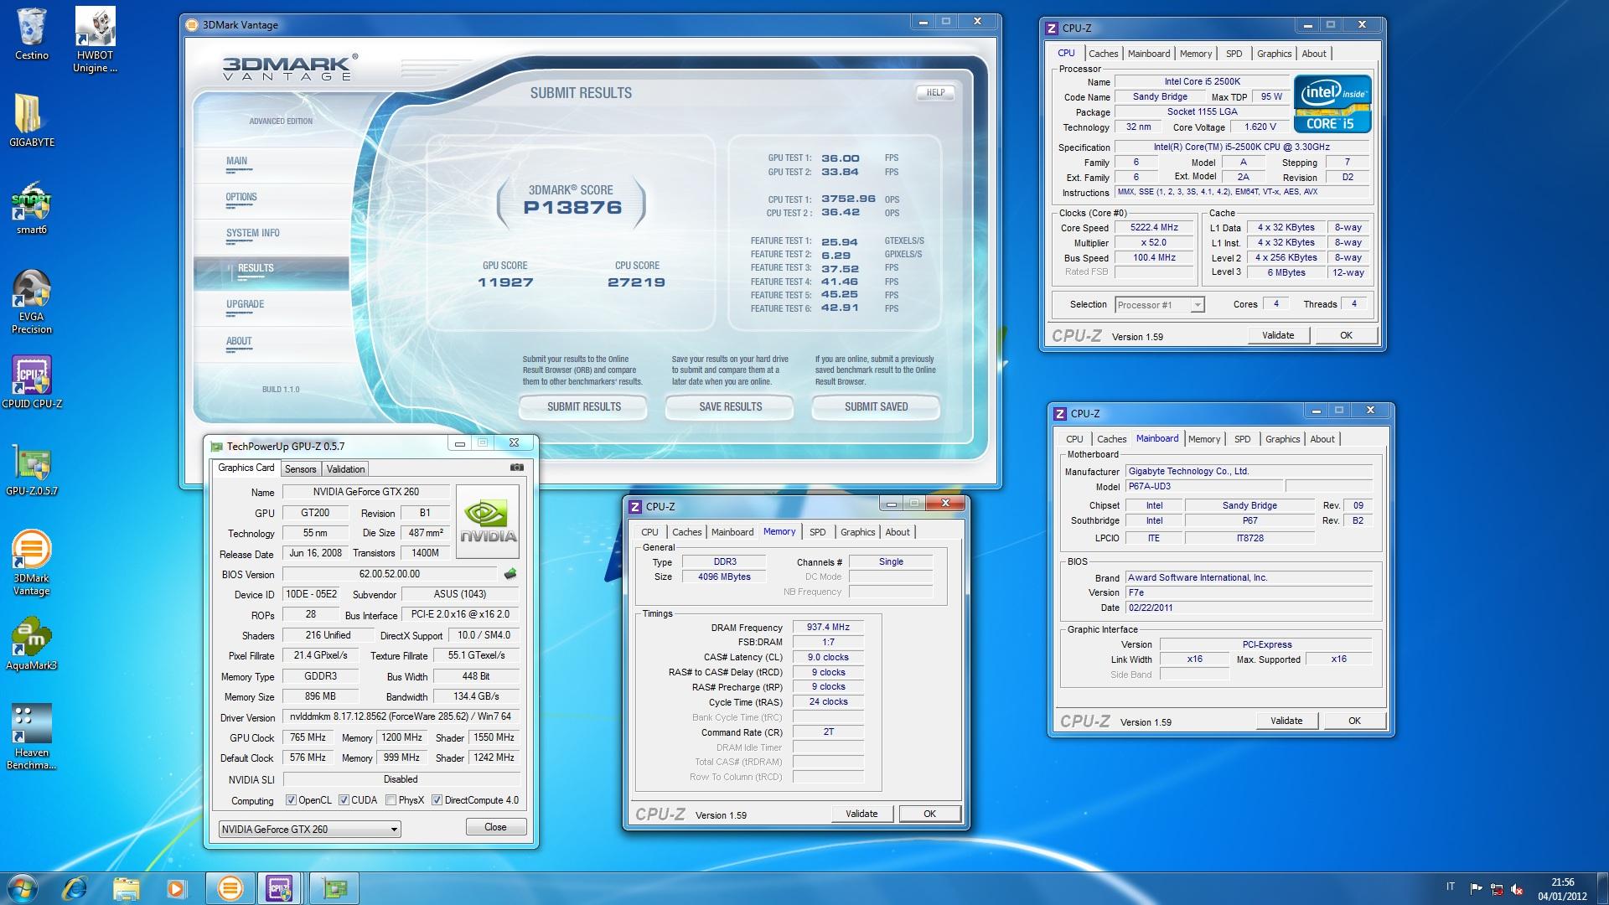Open the GIGABYTE folder on desktop

(32, 120)
